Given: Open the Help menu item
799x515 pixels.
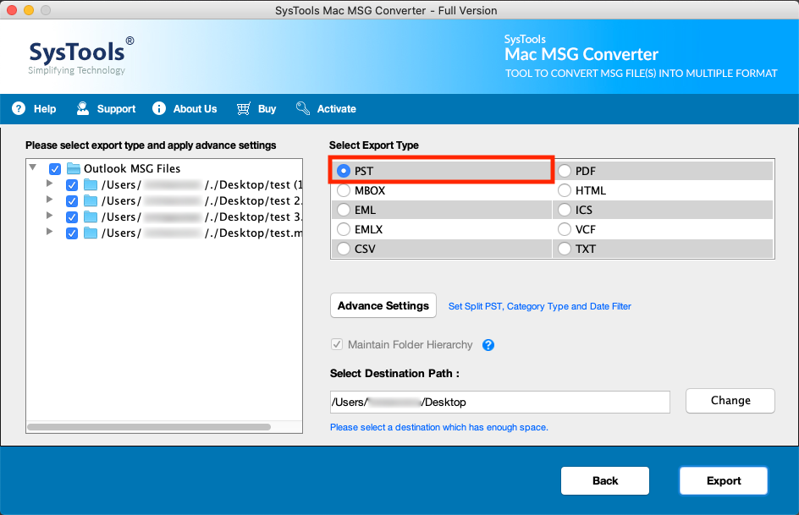Looking at the screenshot, I should coord(45,109).
